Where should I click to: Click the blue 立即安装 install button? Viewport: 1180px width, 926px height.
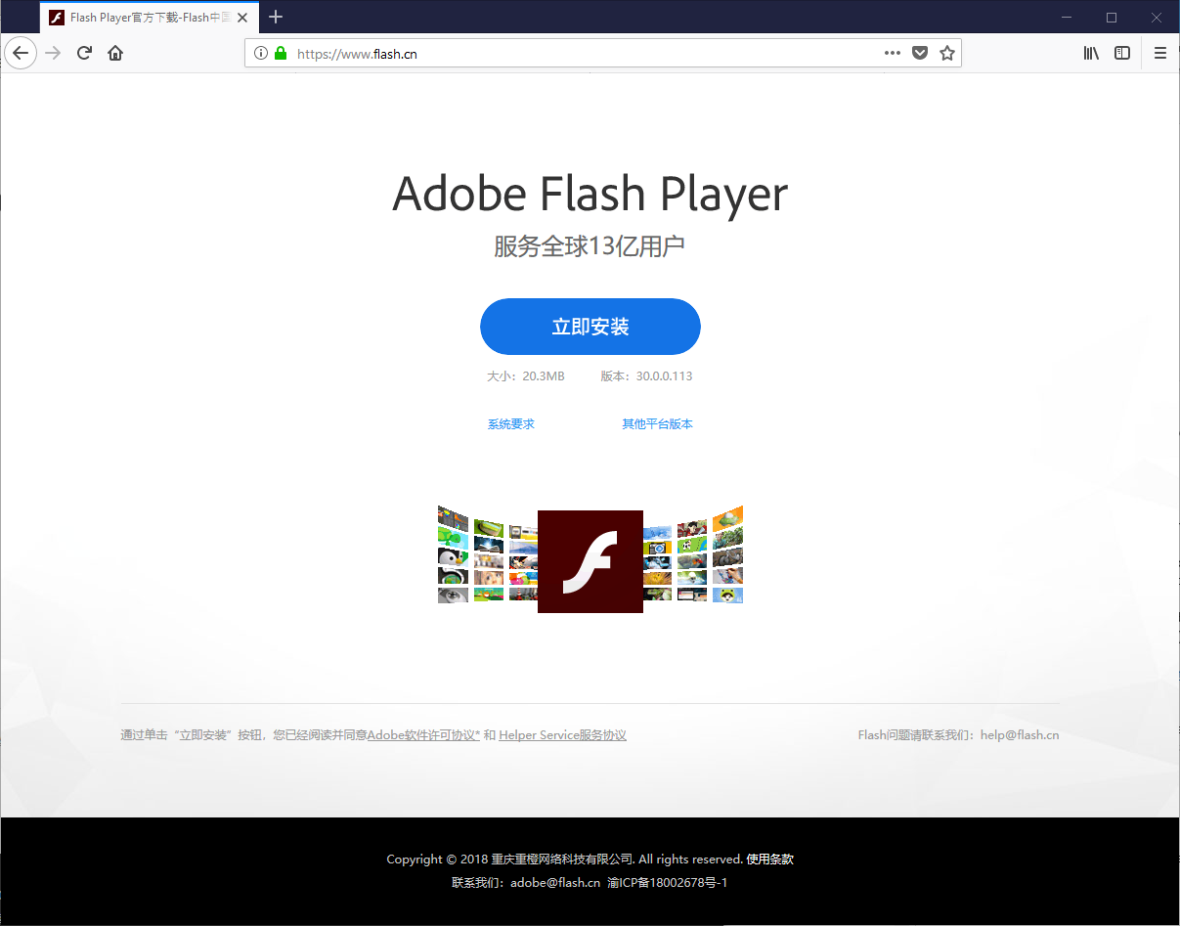[590, 327]
